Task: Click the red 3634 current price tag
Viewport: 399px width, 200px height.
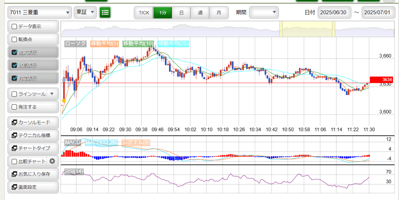Action: [x=381, y=80]
